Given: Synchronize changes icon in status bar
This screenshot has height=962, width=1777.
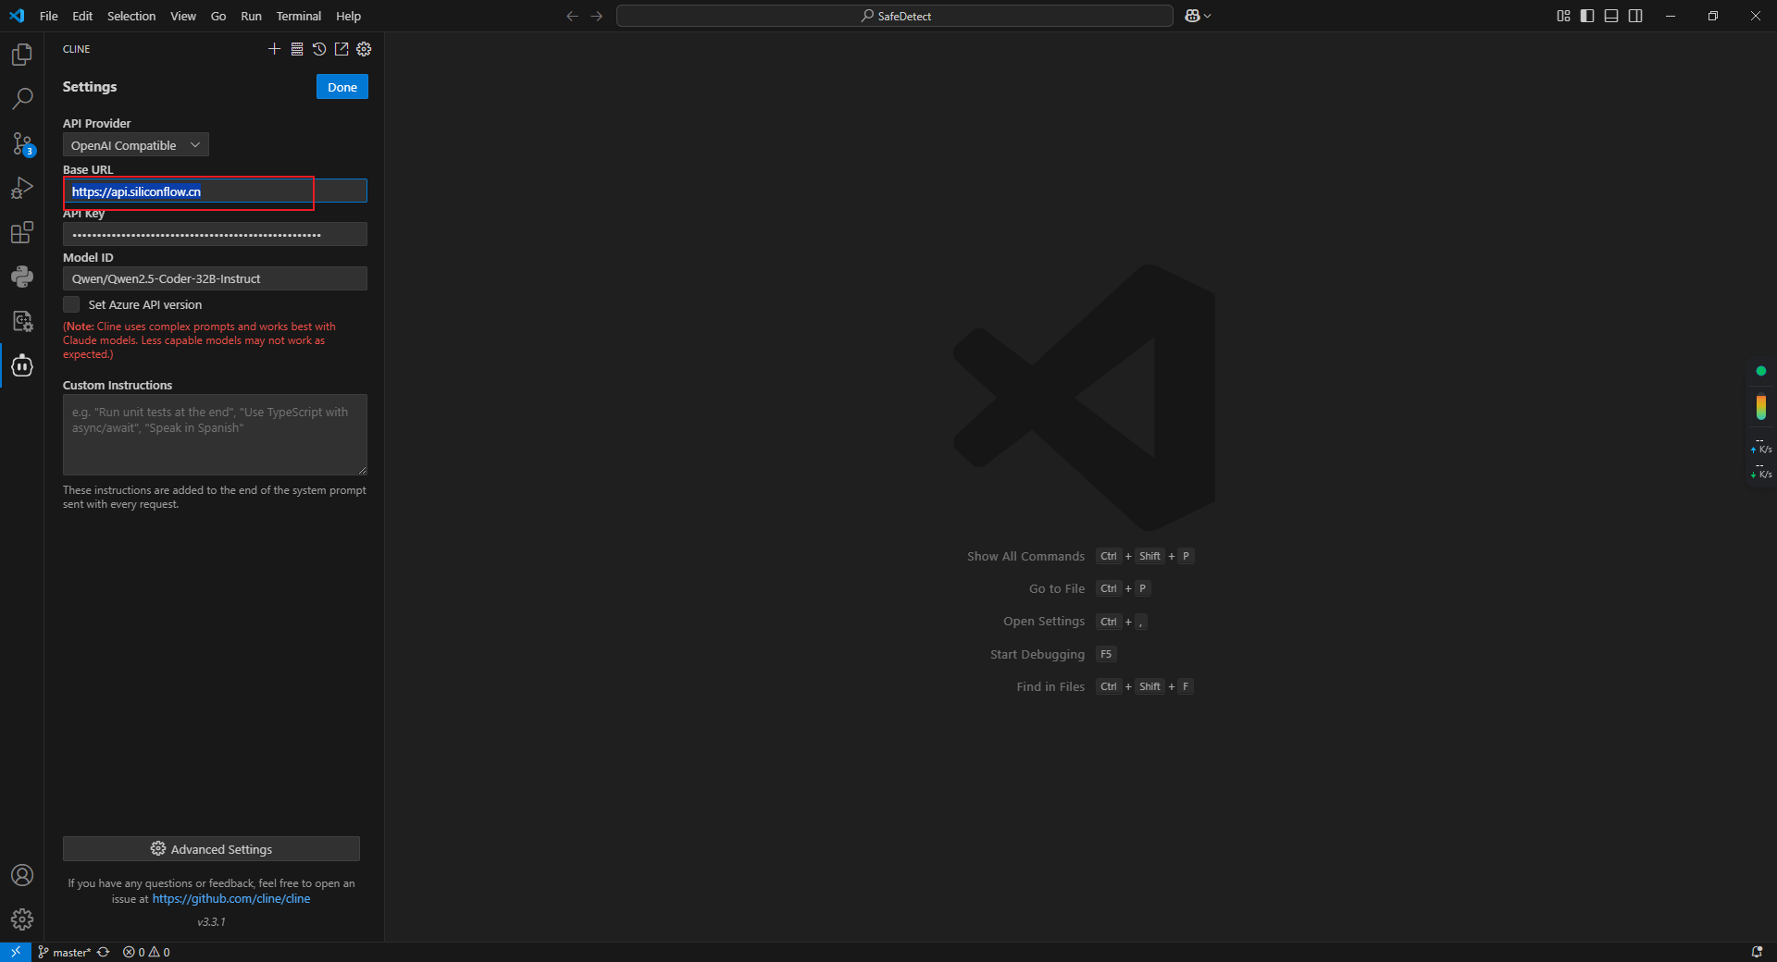Looking at the screenshot, I should [103, 952].
